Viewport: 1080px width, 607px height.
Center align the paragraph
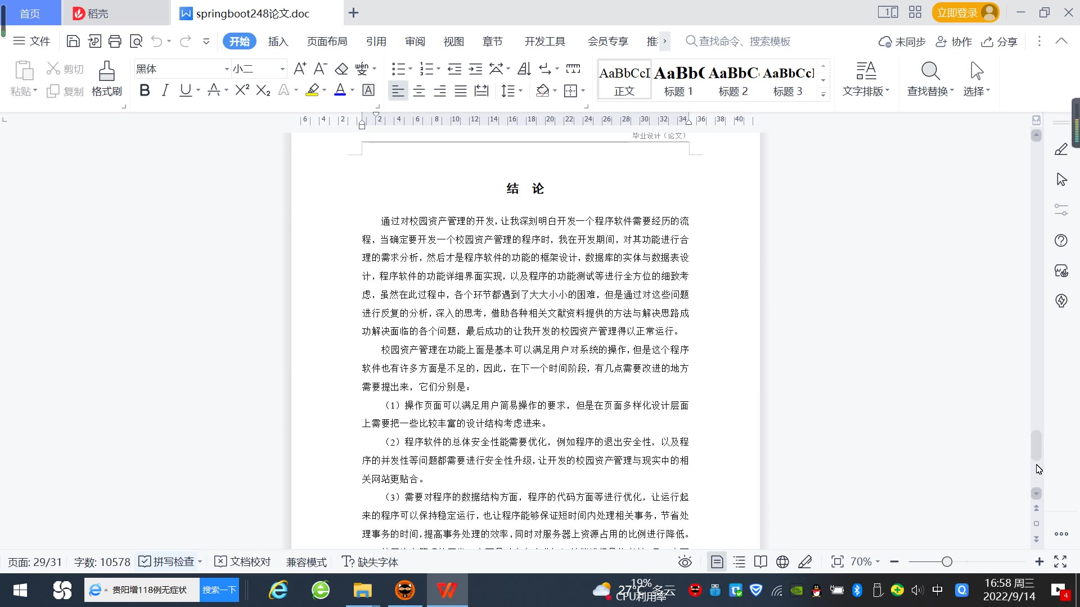(x=419, y=90)
